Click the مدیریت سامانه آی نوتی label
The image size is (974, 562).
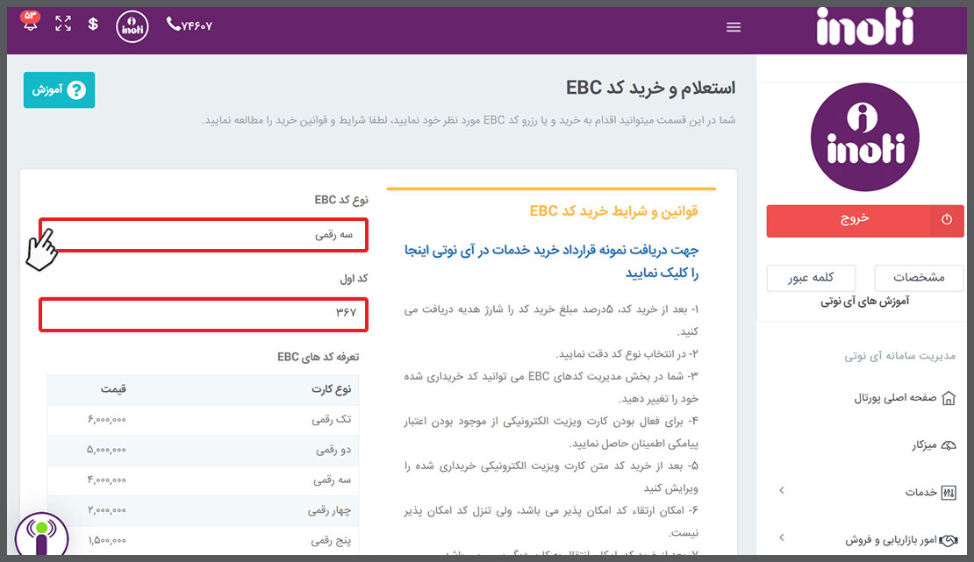[x=899, y=356]
